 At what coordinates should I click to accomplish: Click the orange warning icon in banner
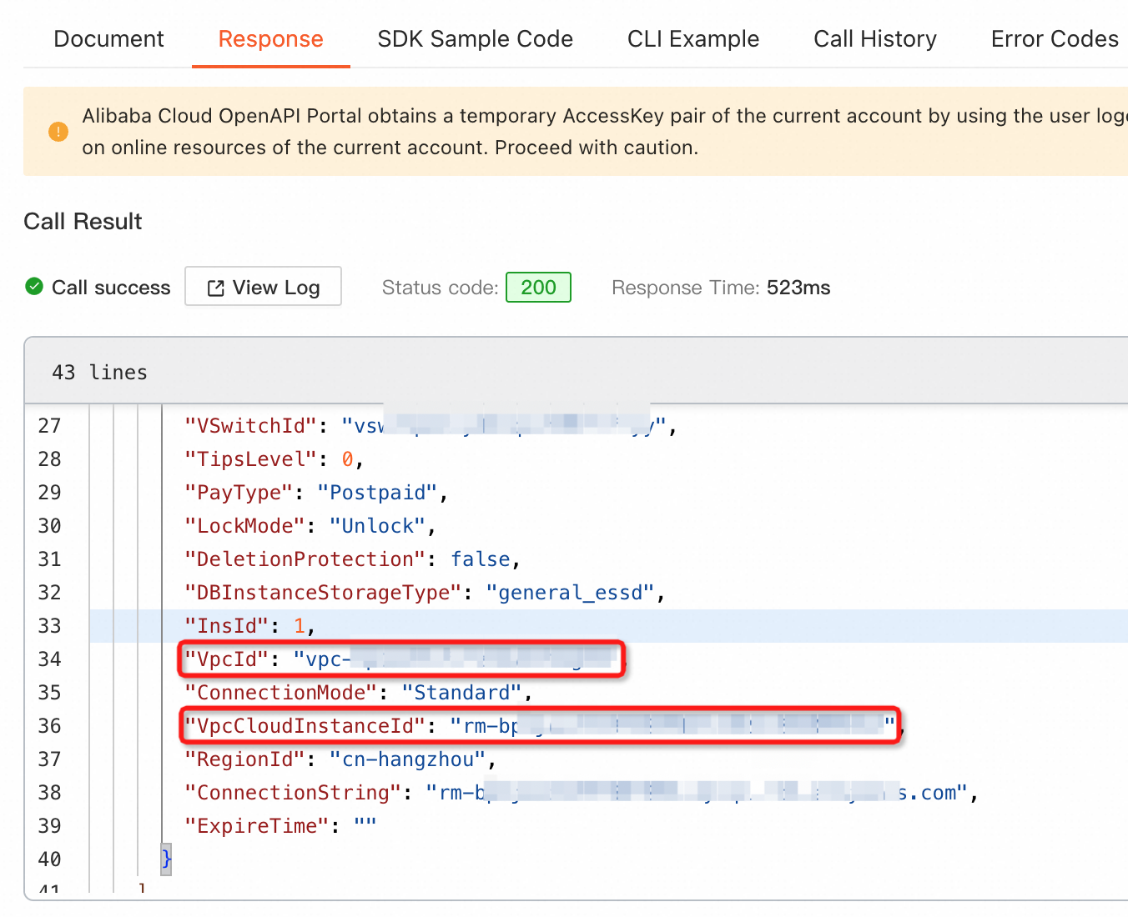click(58, 132)
